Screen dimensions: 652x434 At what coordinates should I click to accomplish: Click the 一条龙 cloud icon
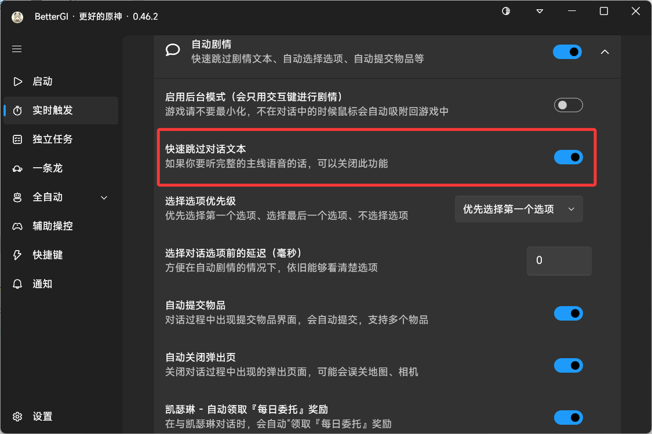pyautogui.click(x=18, y=168)
